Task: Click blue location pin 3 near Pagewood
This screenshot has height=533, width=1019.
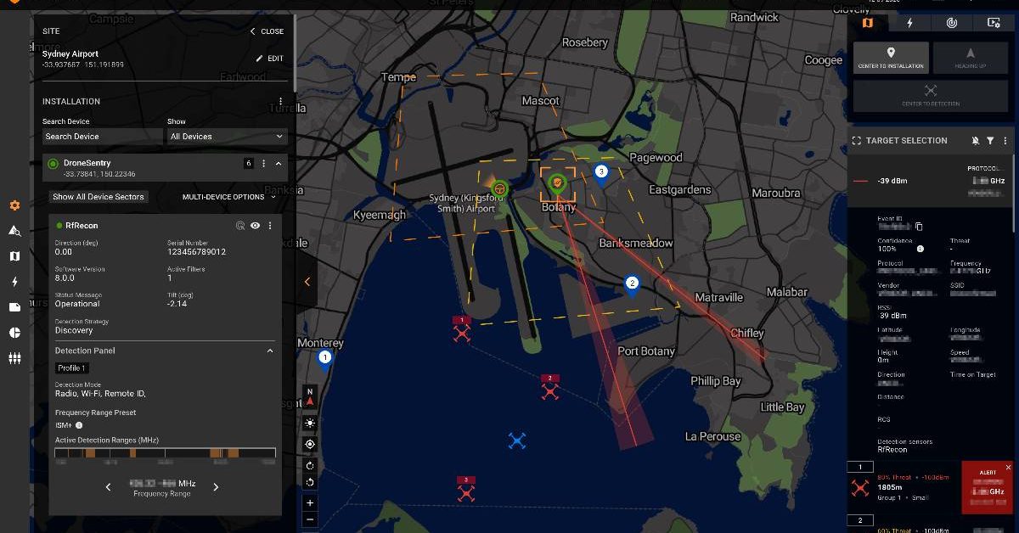Action: (x=601, y=175)
